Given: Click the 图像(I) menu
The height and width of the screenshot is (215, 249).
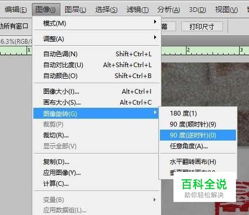Looking at the screenshot, I should [46, 9].
